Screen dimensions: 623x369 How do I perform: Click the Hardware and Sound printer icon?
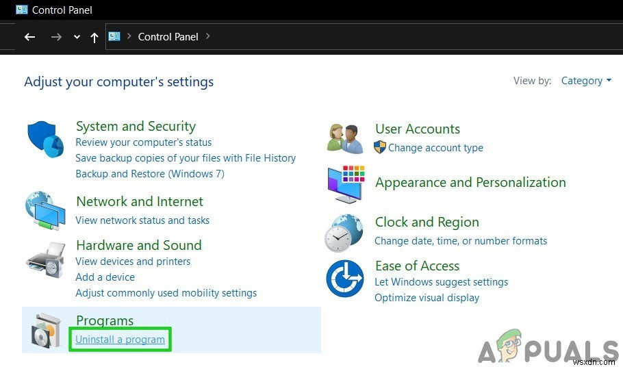(x=45, y=260)
